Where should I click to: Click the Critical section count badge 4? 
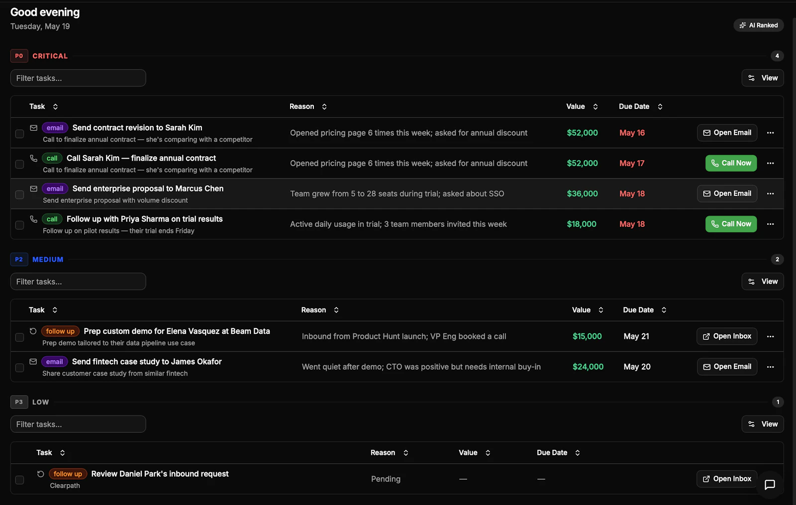click(x=777, y=56)
